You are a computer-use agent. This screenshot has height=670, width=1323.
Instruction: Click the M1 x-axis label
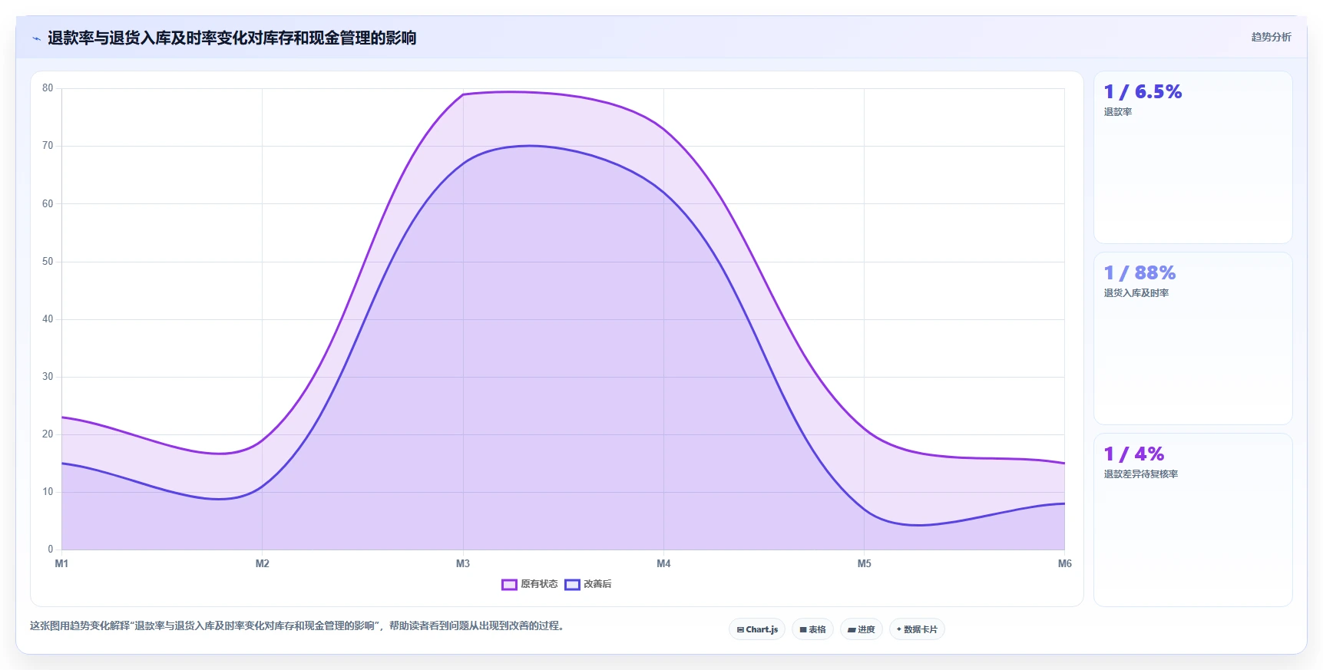pyautogui.click(x=61, y=563)
